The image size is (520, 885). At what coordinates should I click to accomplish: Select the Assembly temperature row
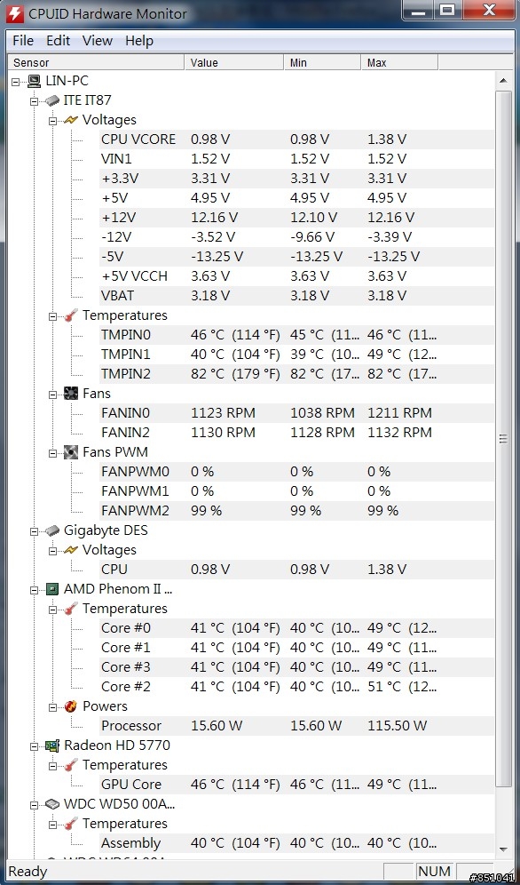click(297, 843)
